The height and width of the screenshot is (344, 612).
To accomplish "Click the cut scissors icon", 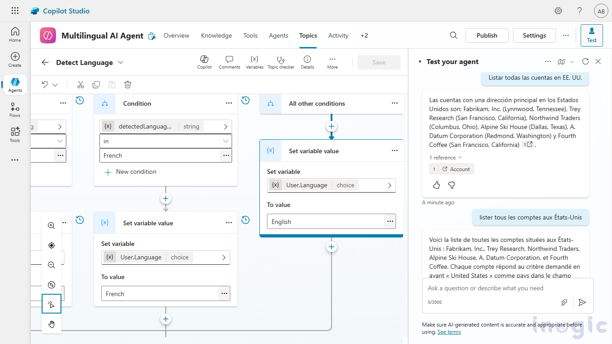I will point(81,85).
